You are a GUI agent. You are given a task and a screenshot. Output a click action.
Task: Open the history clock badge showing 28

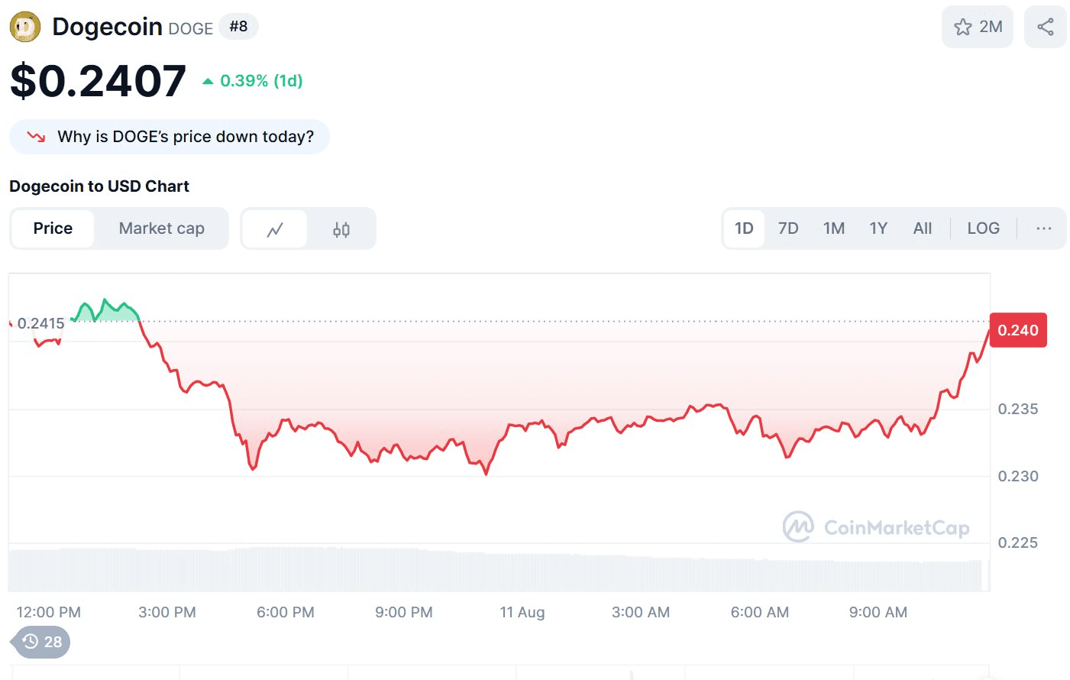tap(40, 642)
